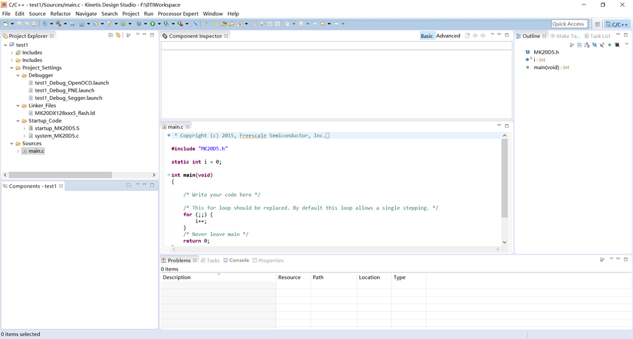Click the Project Explorer horizontal scrollbar
The image size is (633, 339).
(61, 175)
